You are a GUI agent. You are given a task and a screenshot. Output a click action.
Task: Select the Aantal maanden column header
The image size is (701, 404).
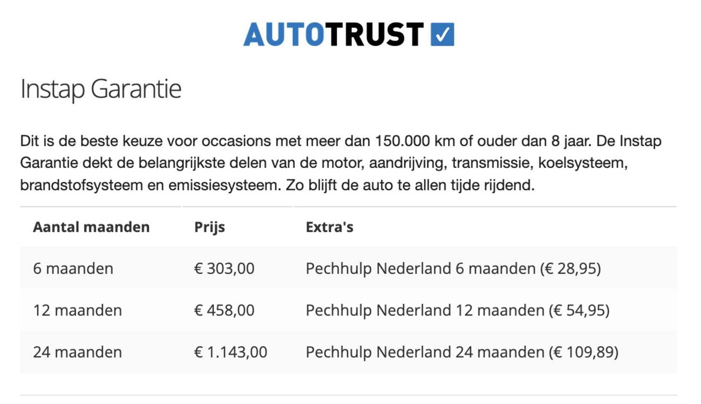tap(91, 227)
